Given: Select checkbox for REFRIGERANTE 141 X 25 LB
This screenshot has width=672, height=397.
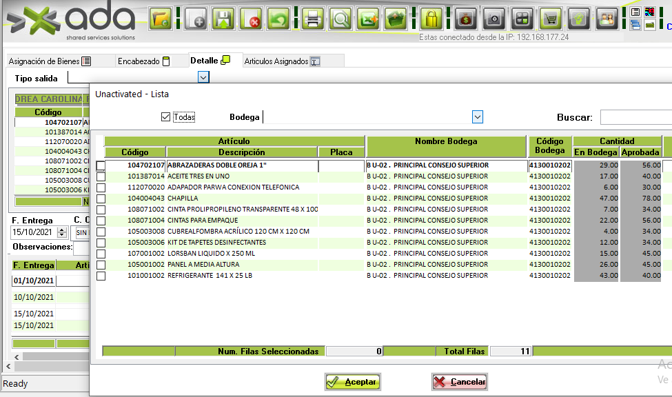Looking at the screenshot, I should tap(101, 276).
